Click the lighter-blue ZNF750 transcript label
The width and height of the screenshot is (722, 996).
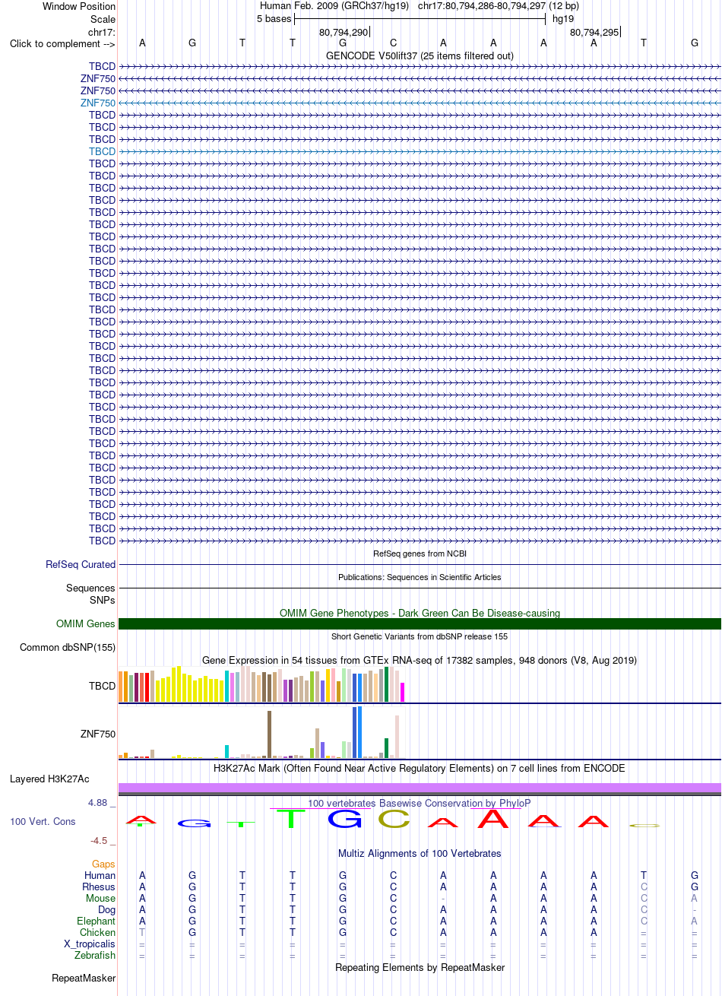(98, 103)
